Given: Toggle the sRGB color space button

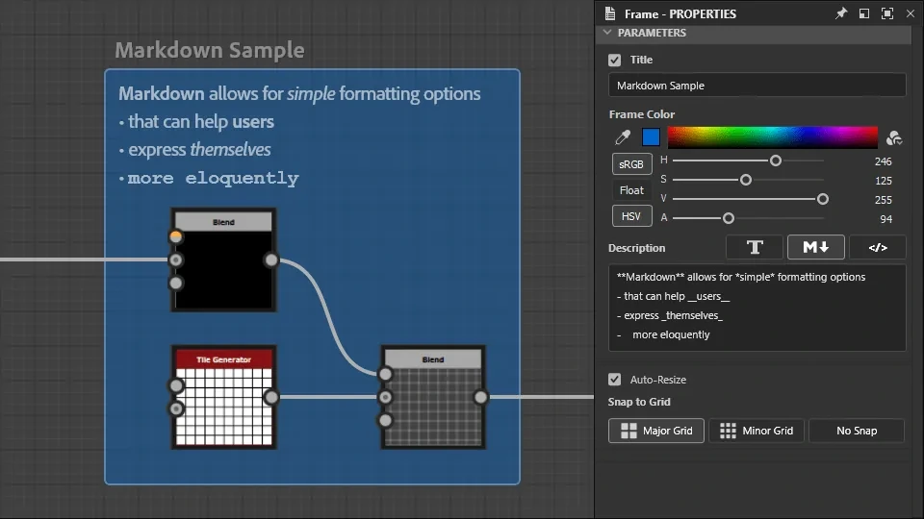Looking at the screenshot, I should coord(631,164).
